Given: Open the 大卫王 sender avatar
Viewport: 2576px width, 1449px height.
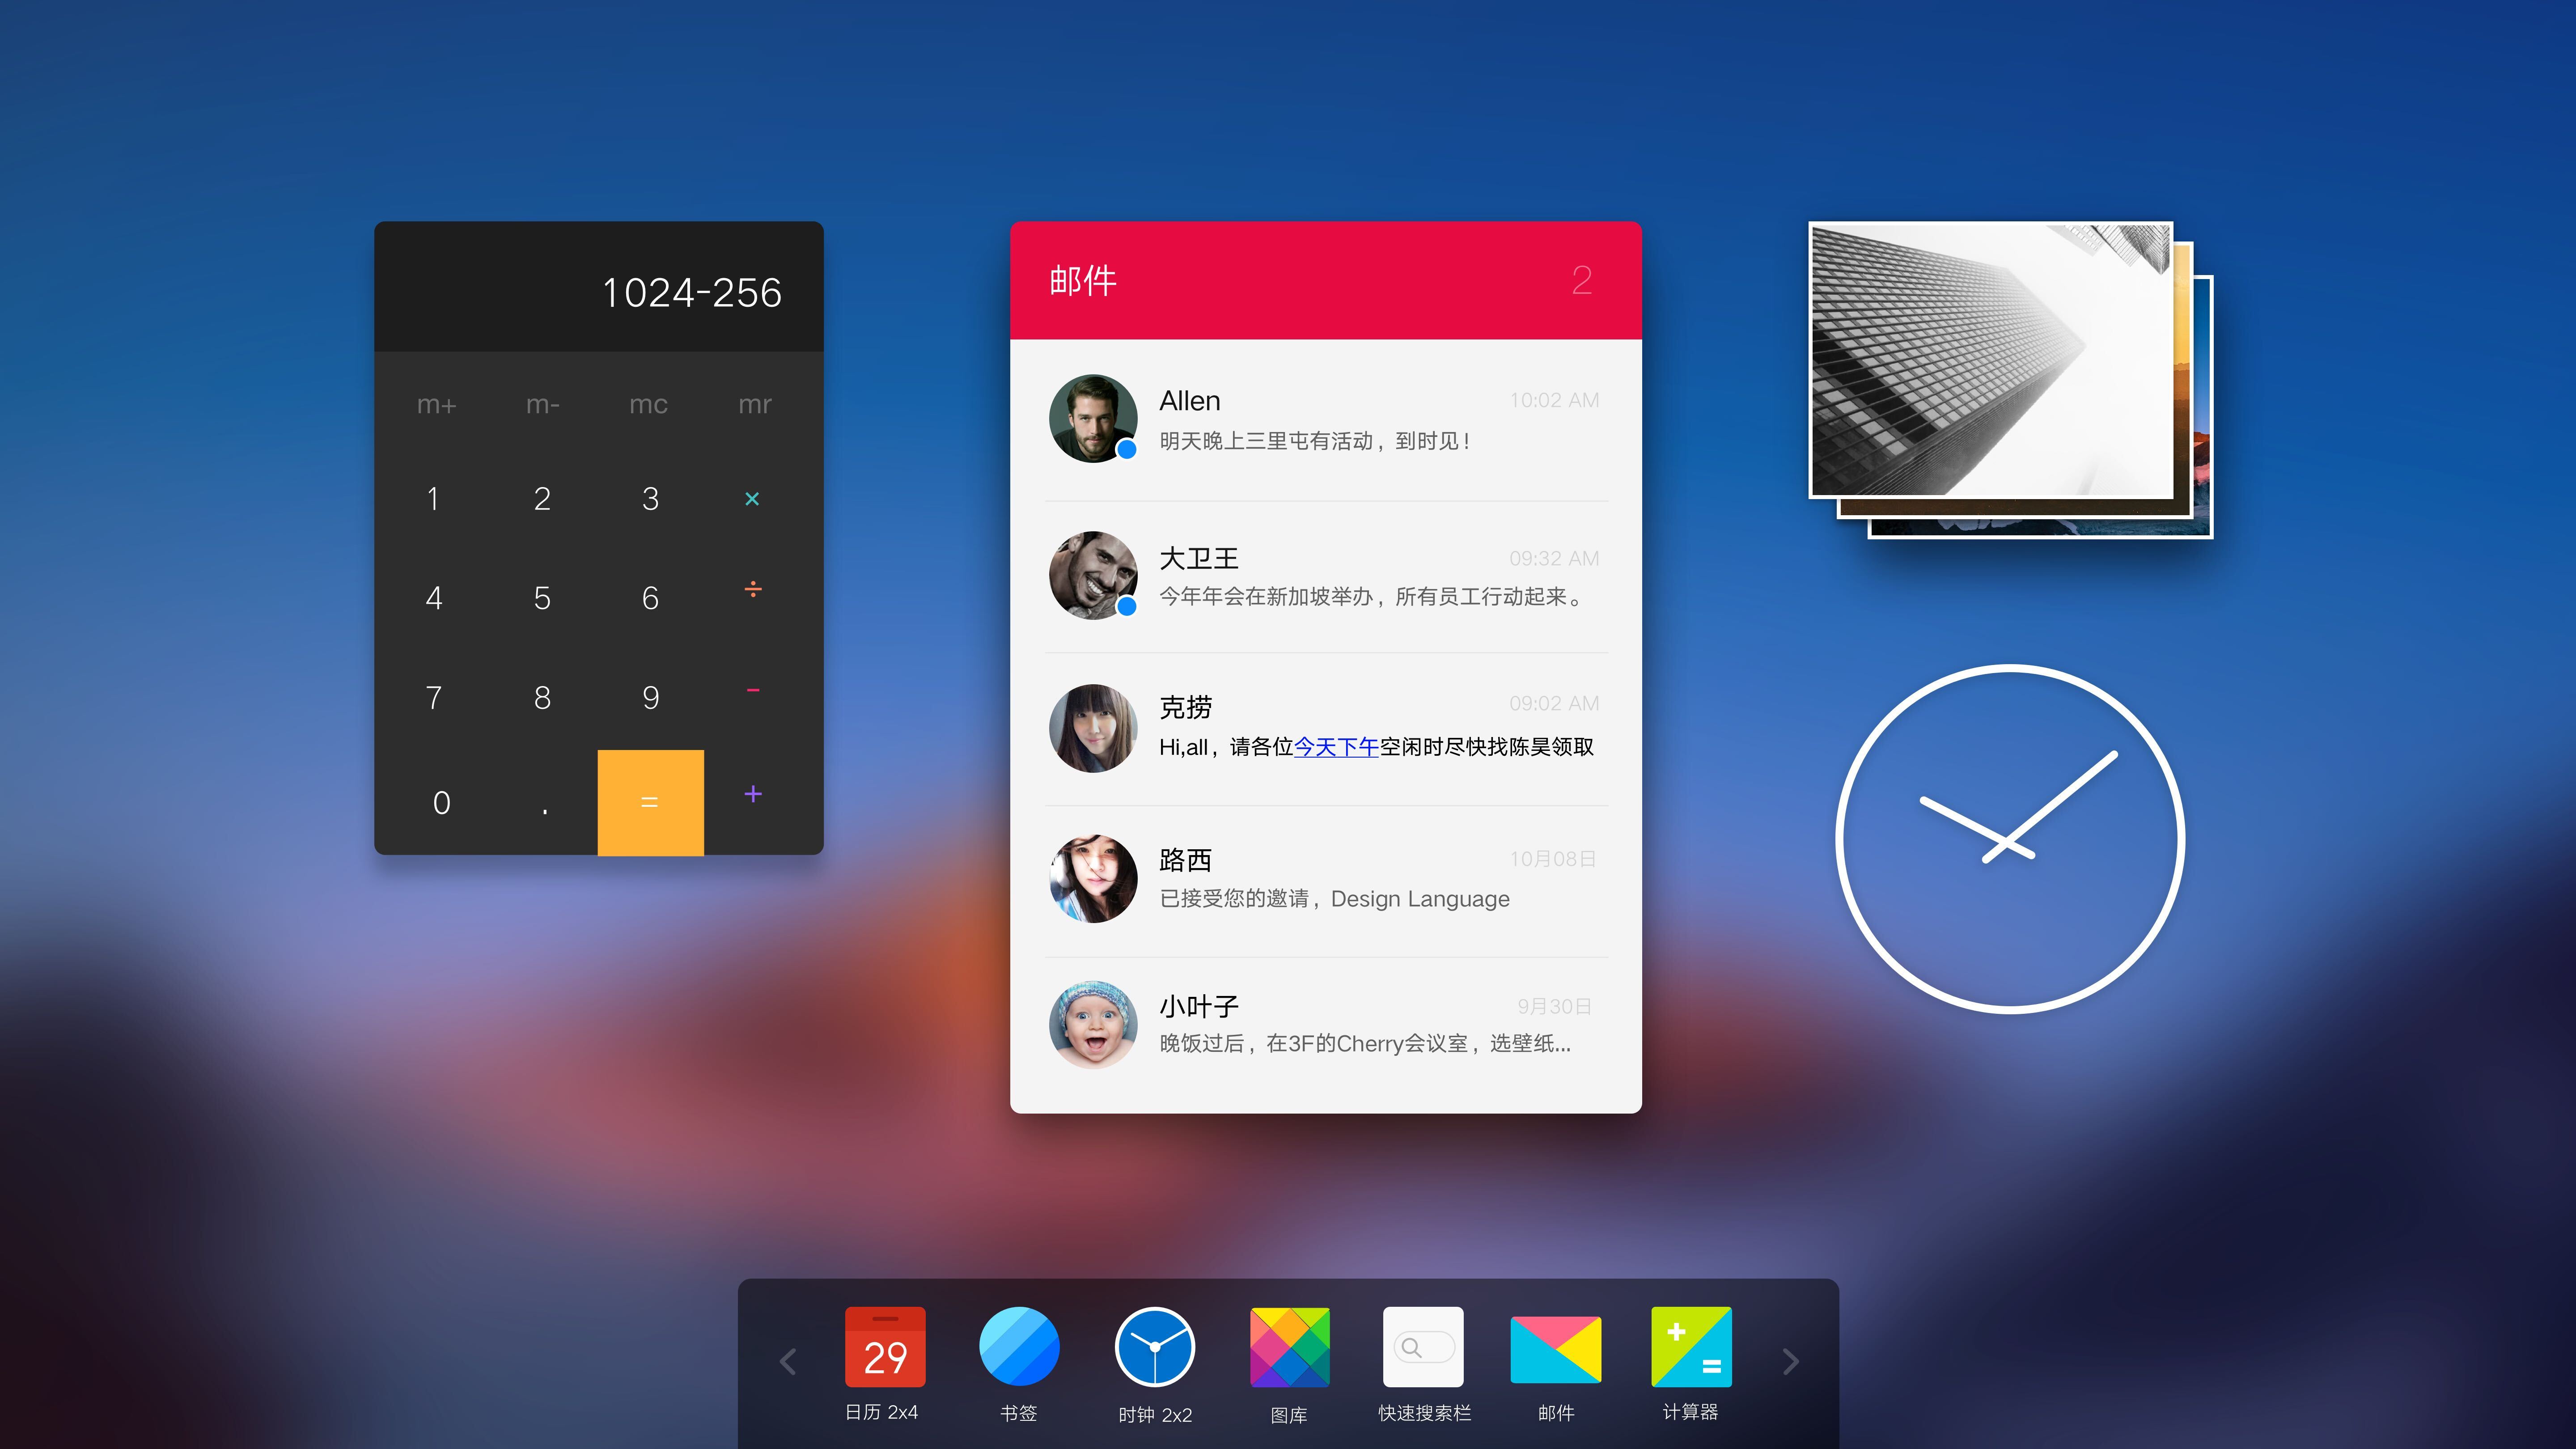Looking at the screenshot, I should pyautogui.click(x=1093, y=575).
